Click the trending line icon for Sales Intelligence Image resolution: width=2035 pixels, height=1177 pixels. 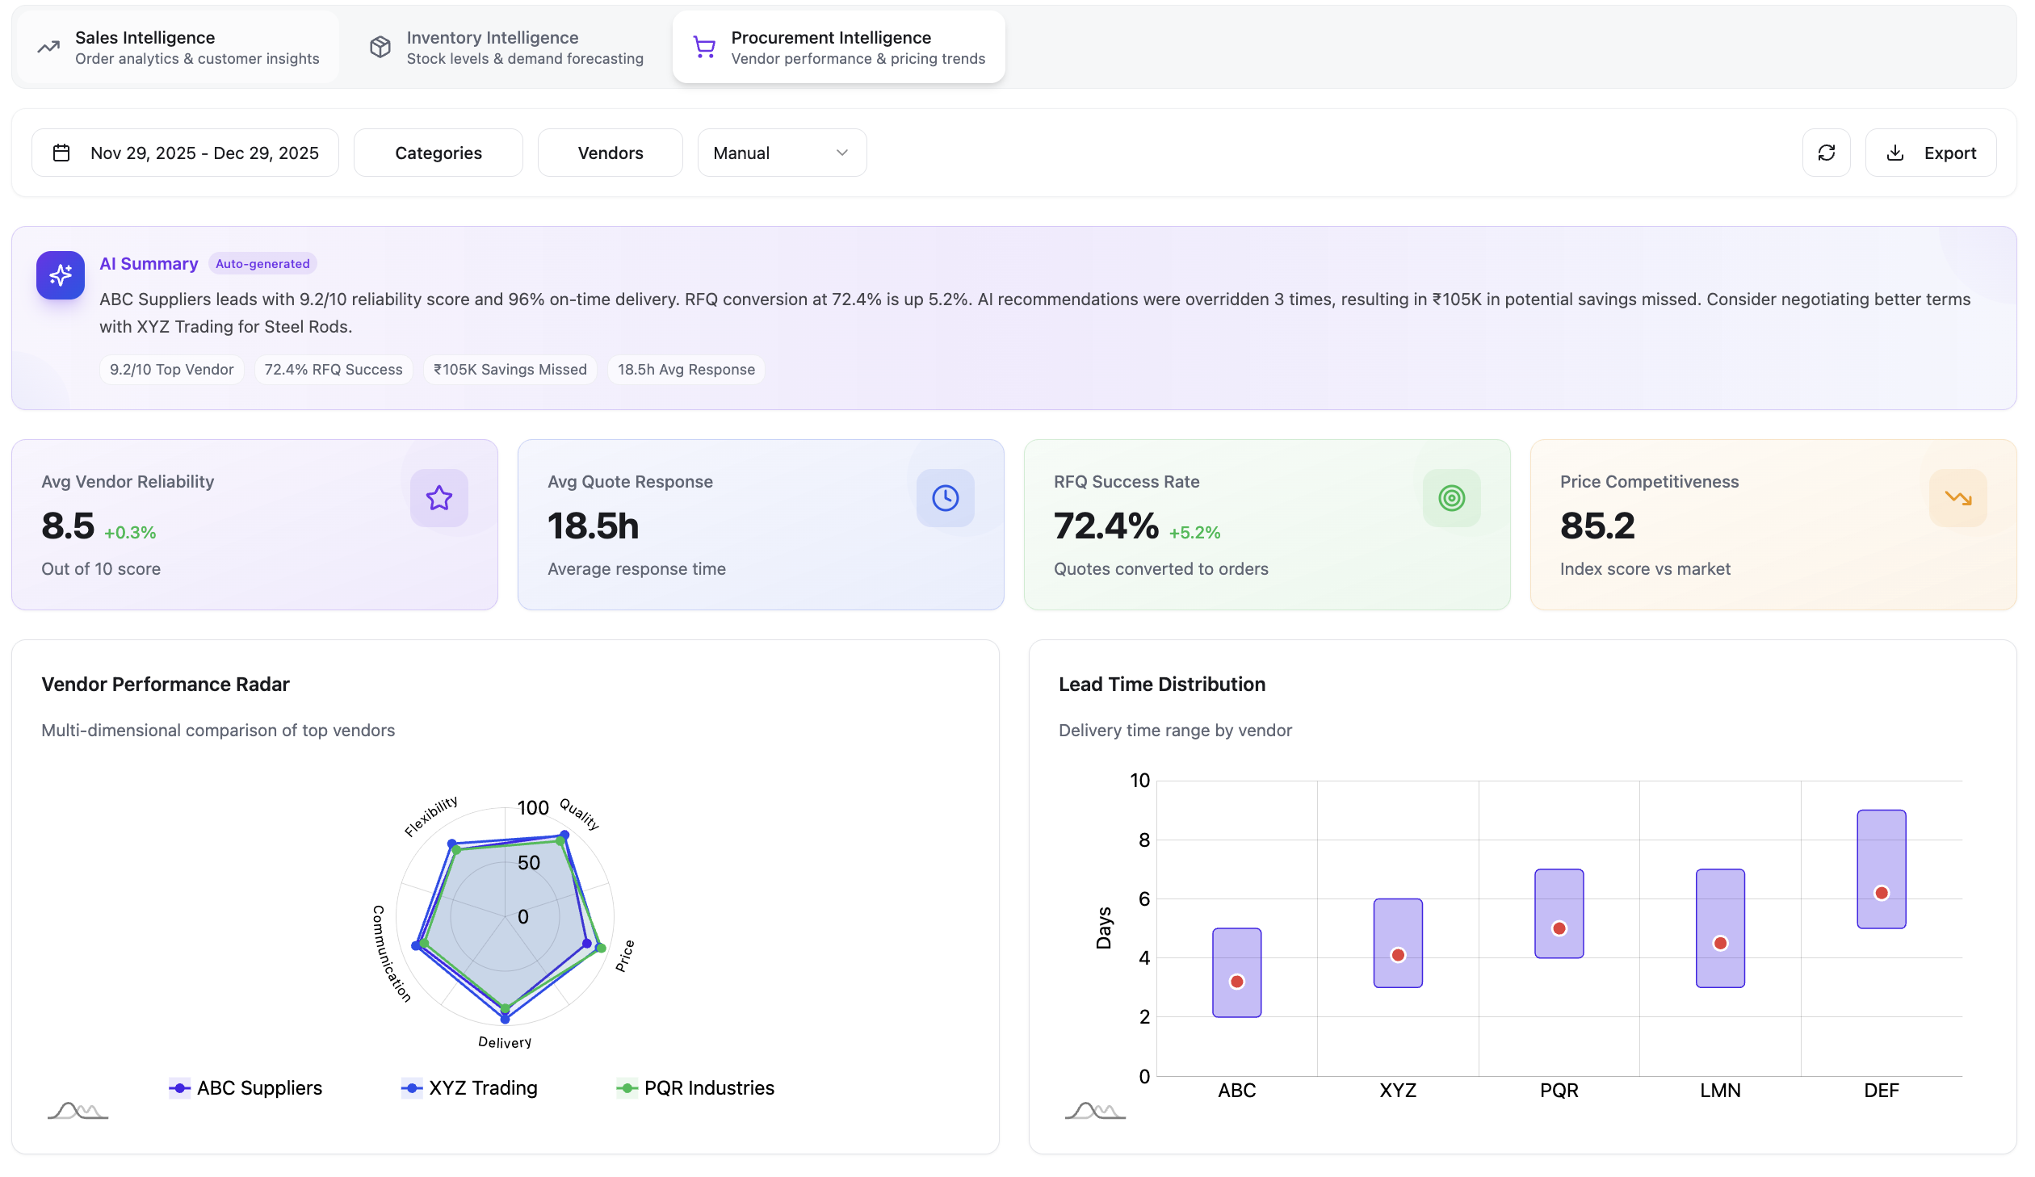pos(48,48)
